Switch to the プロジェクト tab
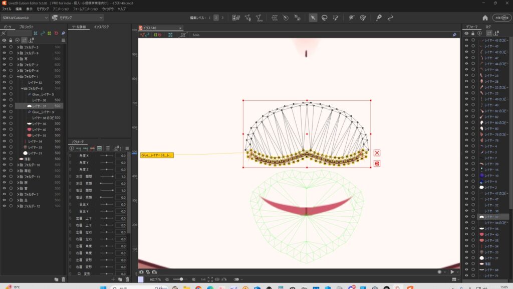 click(26, 27)
